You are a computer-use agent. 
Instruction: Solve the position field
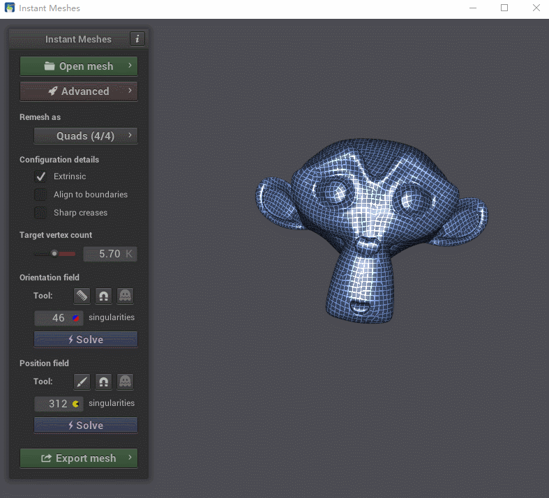[86, 425]
